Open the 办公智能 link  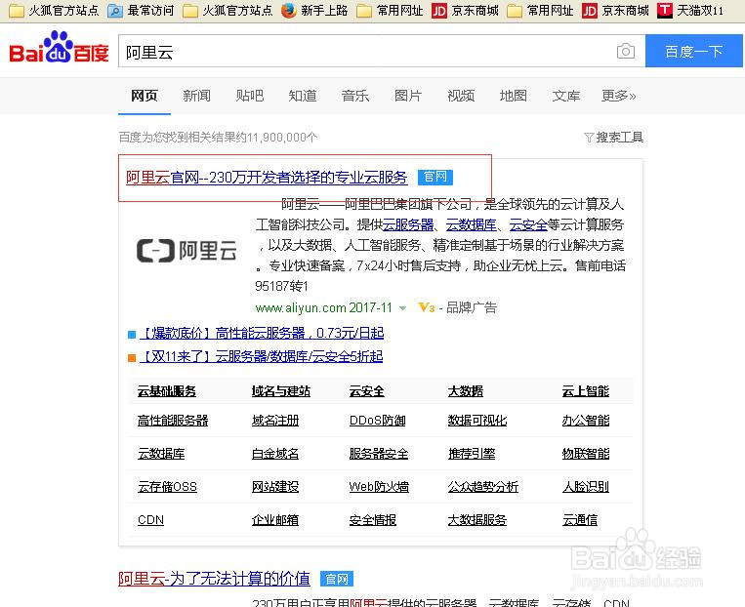tap(586, 421)
